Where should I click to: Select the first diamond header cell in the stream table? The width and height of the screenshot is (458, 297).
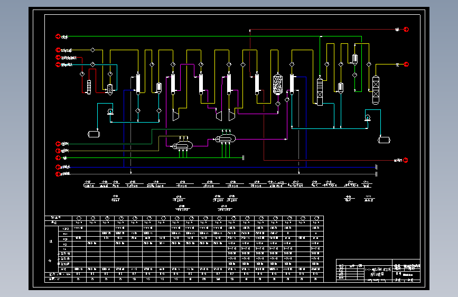coord(79,218)
